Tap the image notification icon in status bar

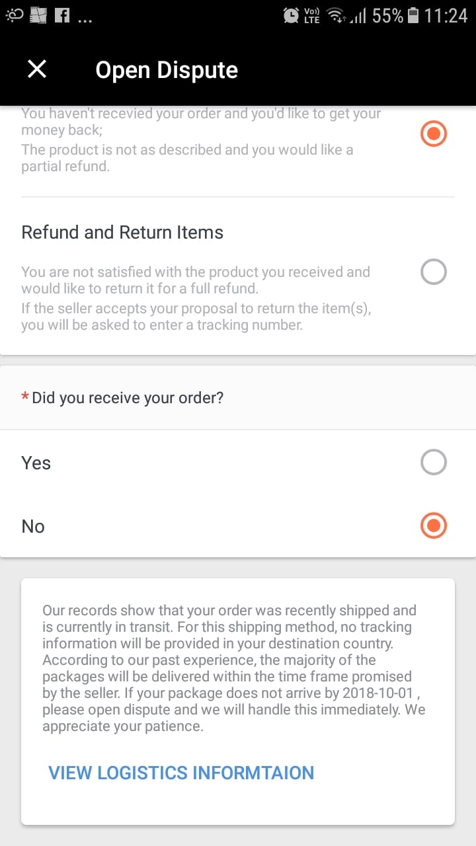click(40, 15)
